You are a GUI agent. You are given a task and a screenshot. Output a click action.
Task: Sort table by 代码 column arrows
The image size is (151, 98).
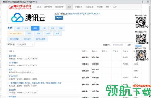click(x=107, y=51)
